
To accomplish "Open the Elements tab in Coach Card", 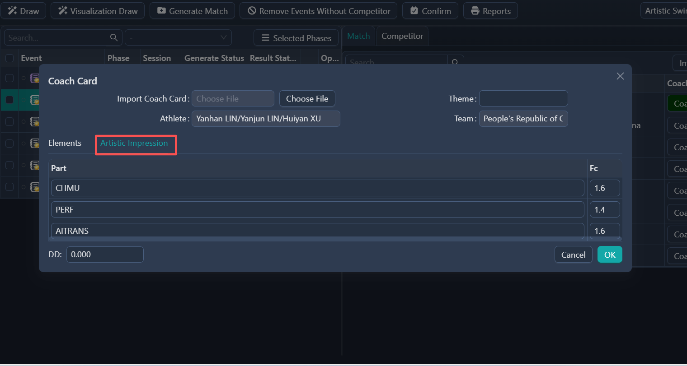I will [x=65, y=143].
